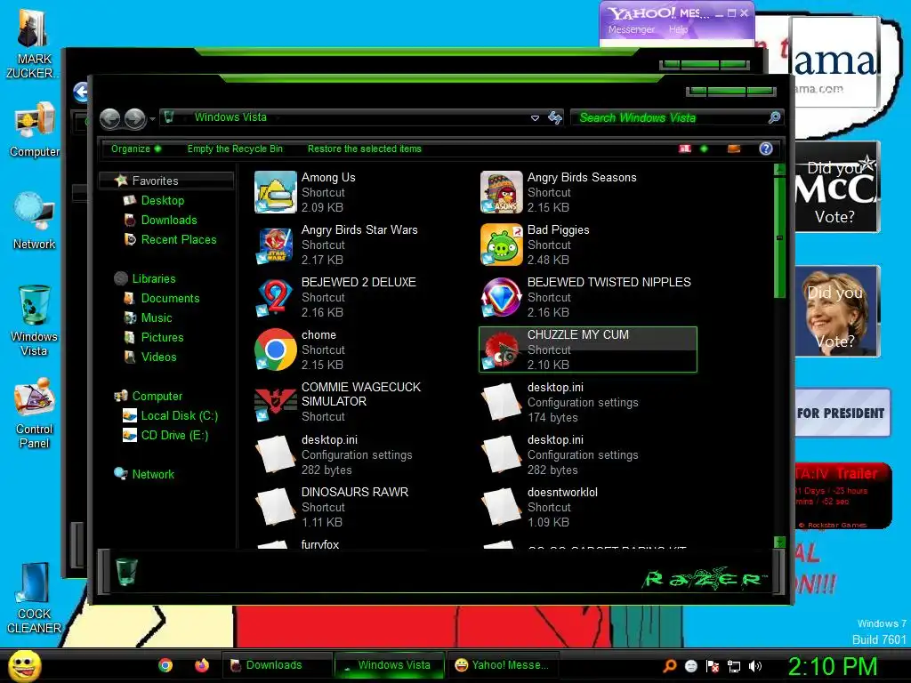Open the Computer desktop icon
The height and width of the screenshot is (683, 911).
point(35,129)
